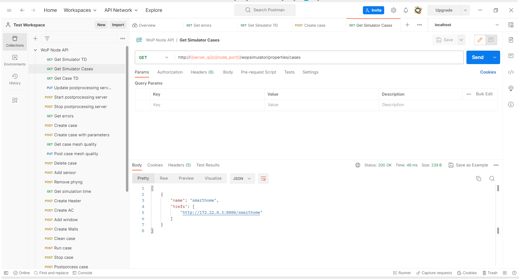Select the Raw response view
The height and width of the screenshot is (279, 519).
164,178
